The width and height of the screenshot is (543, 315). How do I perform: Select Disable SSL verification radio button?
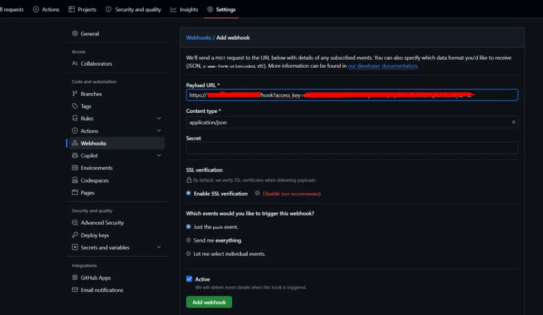coord(257,193)
